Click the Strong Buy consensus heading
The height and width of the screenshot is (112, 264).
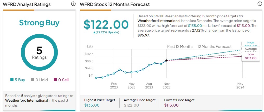[x=39, y=23]
